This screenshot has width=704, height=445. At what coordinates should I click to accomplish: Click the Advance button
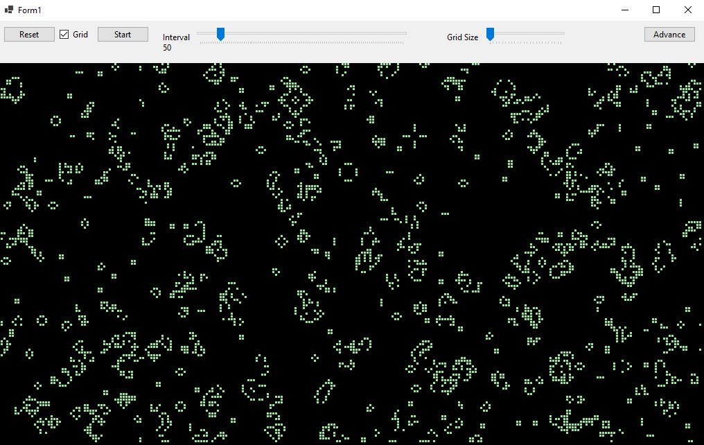[669, 35]
